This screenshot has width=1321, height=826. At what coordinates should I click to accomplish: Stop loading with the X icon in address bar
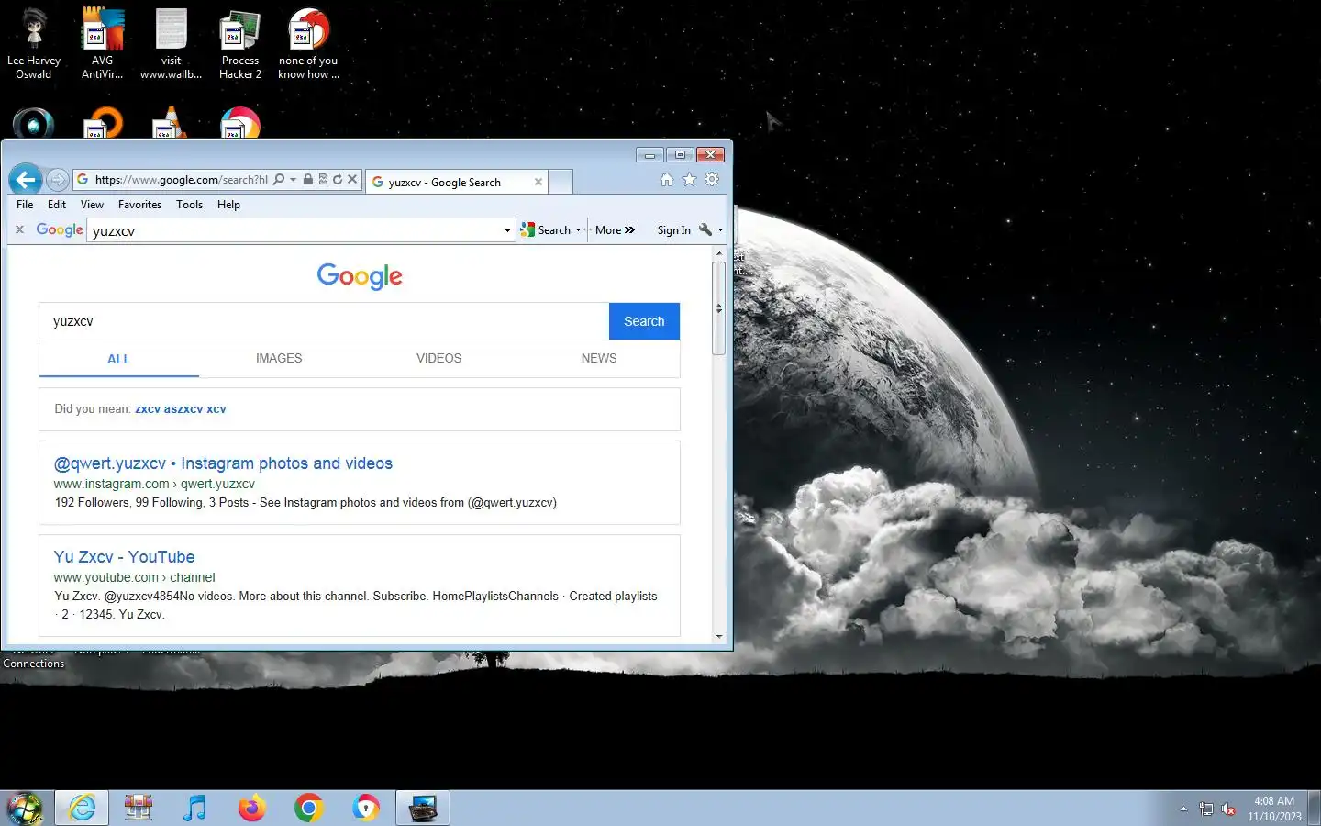[352, 180]
